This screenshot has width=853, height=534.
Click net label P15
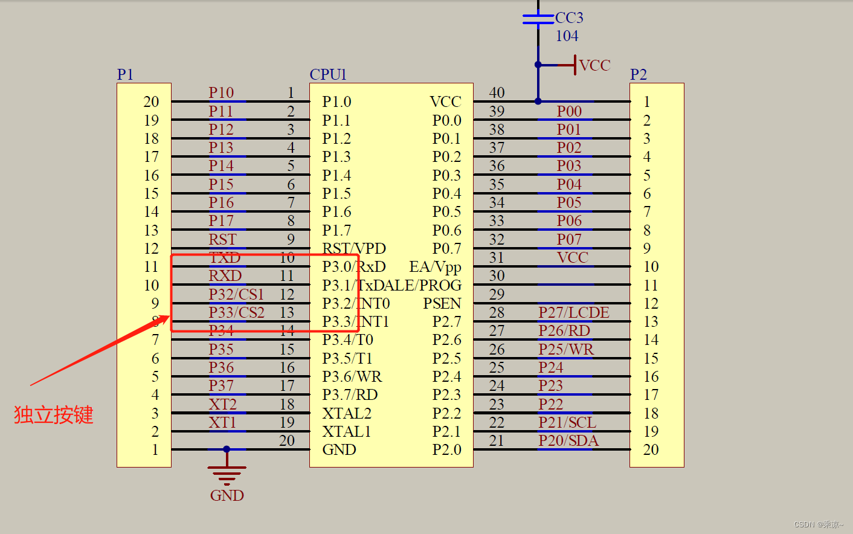pyautogui.click(x=221, y=184)
